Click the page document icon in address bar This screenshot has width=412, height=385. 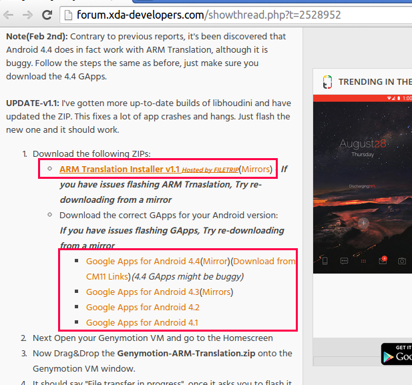(x=68, y=15)
